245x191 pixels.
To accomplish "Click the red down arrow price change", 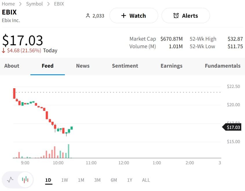I will point(3,51).
